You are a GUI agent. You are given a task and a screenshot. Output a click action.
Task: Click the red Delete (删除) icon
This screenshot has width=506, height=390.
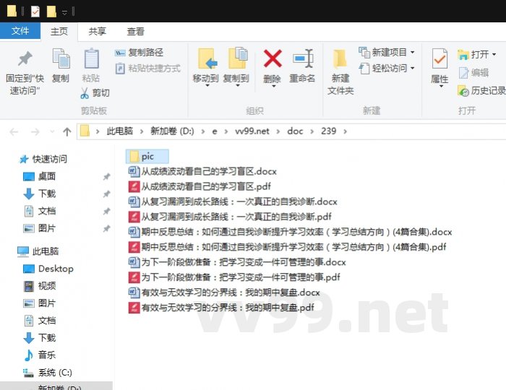[273, 58]
